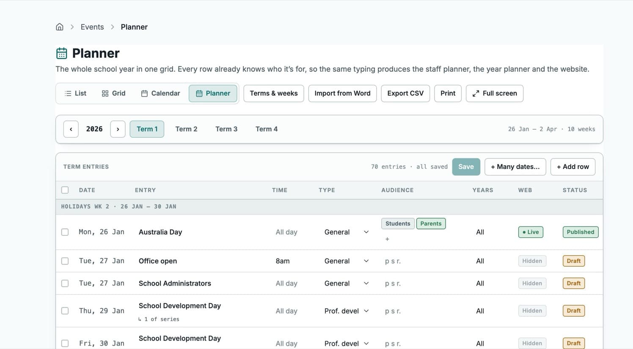Click the Office open entry name
Screen dimensions: 633x349
click(x=158, y=261)
